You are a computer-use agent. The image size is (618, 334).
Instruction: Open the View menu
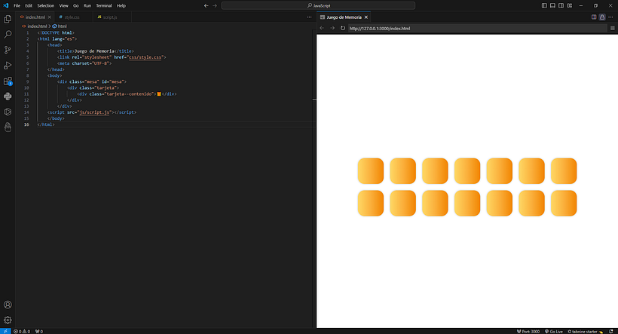click(x=63, y=5)
